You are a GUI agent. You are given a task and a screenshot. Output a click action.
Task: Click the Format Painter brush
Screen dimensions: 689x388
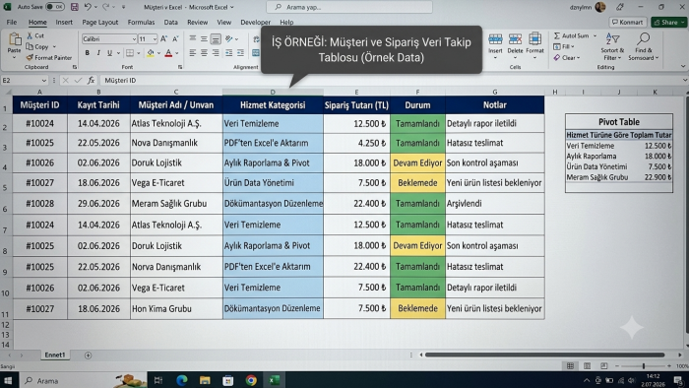click(x=30, y=57)
